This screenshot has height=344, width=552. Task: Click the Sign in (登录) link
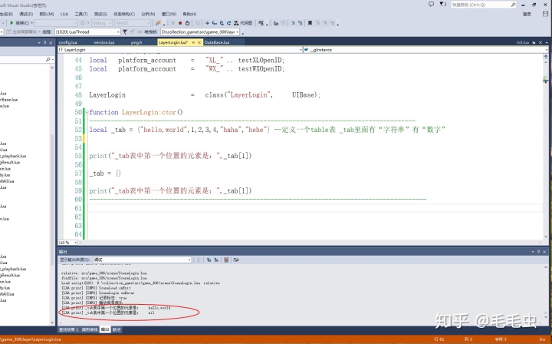coord(527,14)
